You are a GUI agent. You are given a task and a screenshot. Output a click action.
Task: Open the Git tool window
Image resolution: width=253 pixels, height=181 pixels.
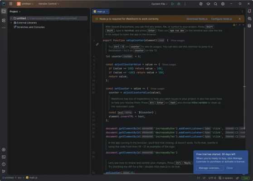tap(4, 171)
